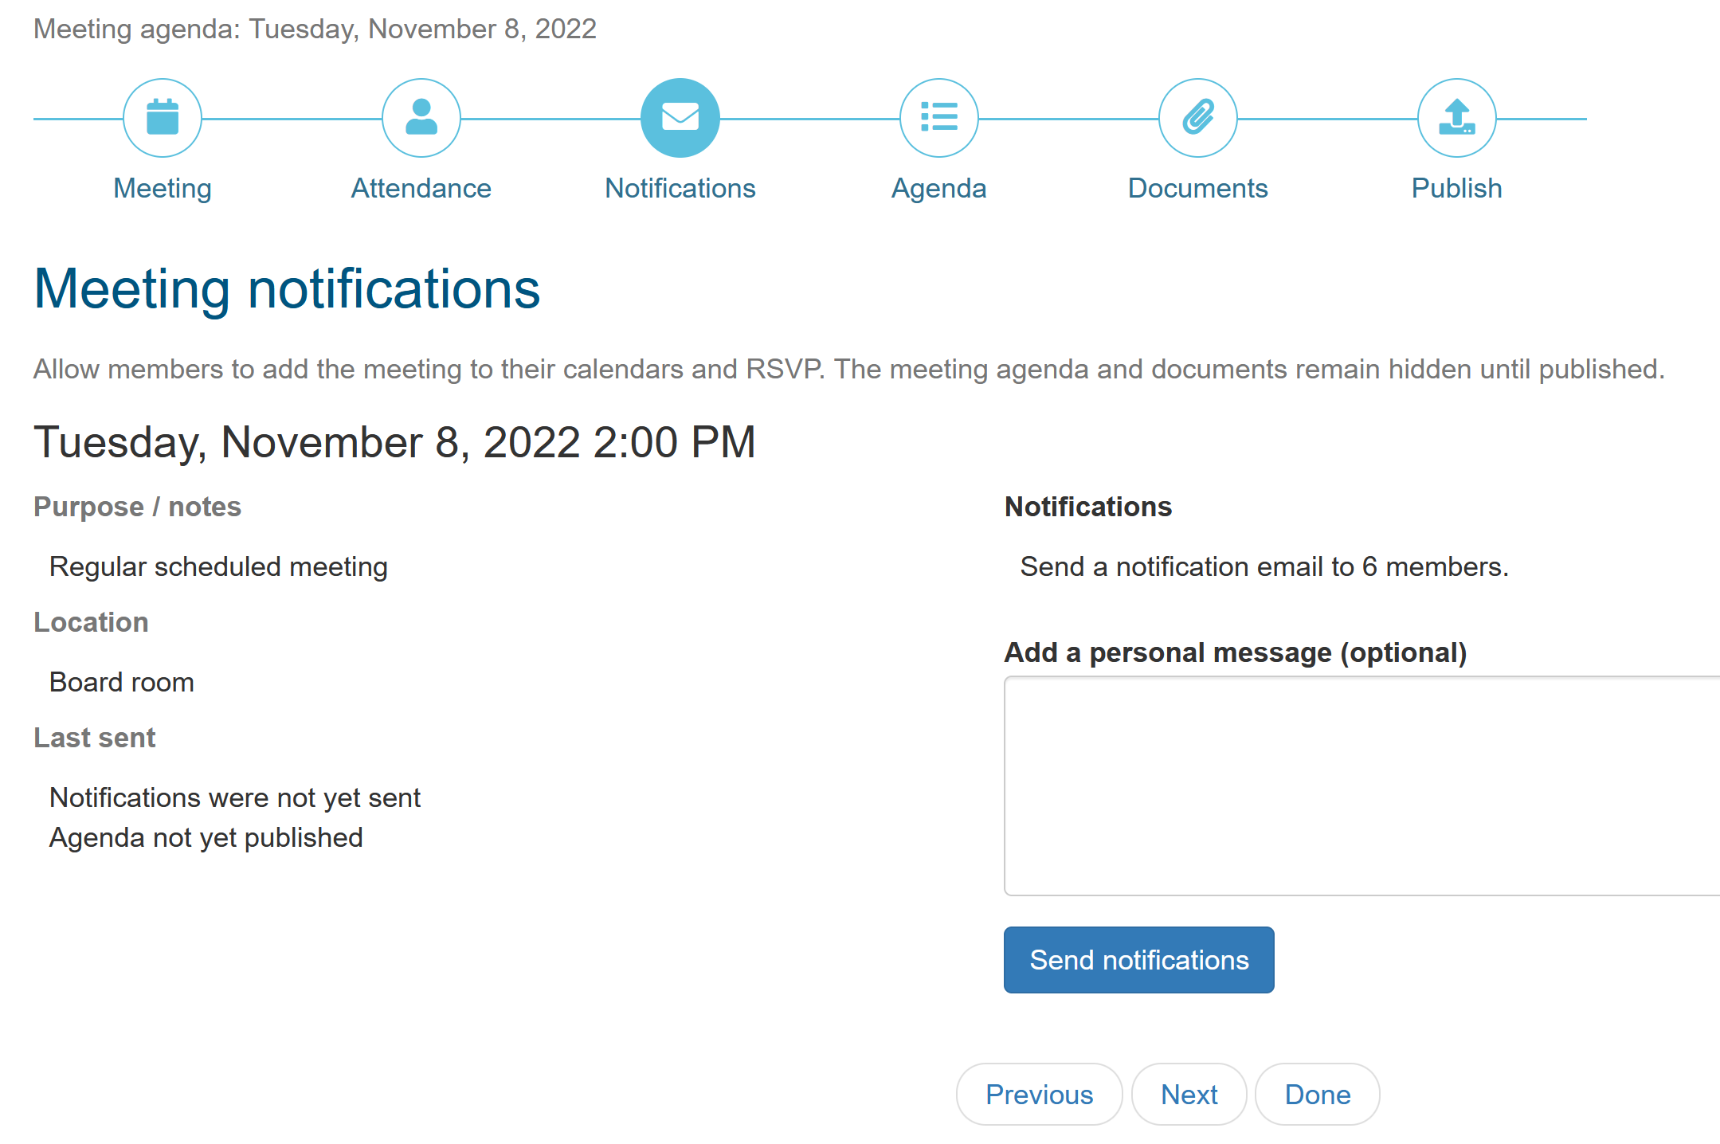Click the Meeting calendar step icon

point(163,118)
